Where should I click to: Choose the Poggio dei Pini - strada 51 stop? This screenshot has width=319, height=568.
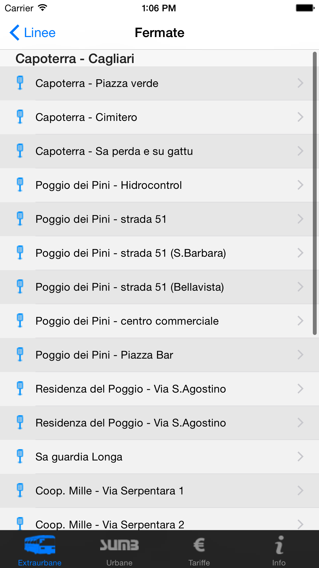click(159, 219)
